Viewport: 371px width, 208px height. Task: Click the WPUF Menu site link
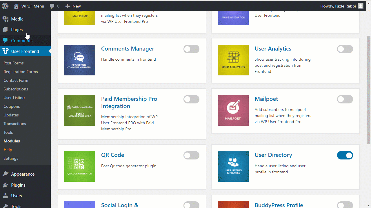point(33,6)
